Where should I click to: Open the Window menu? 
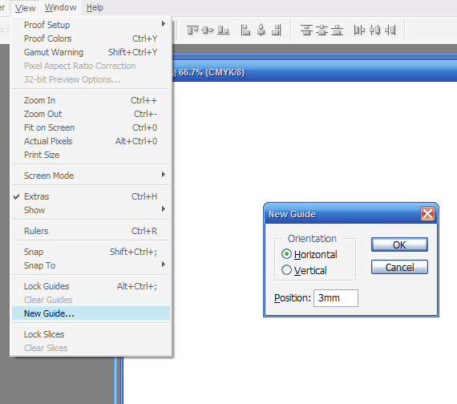click(61, 7)
